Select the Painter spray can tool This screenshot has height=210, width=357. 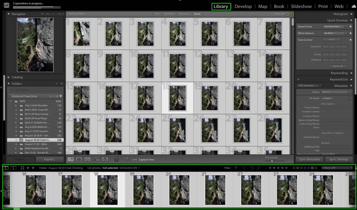(116, 159)
